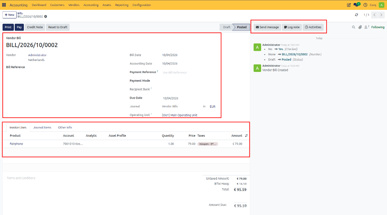This screenshot has height=215, width=387.
Task: Click the Accounting Date value
Action: pos(170,64)
